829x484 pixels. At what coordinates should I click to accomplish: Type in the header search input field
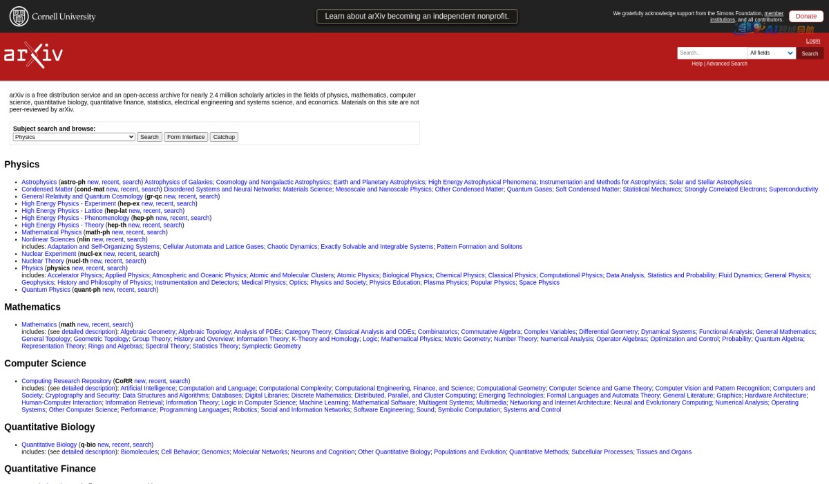(712, 53)
